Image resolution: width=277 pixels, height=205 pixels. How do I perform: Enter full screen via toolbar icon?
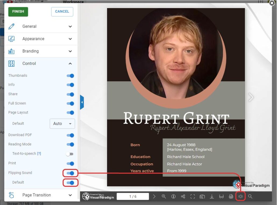[x=193, y=196]
